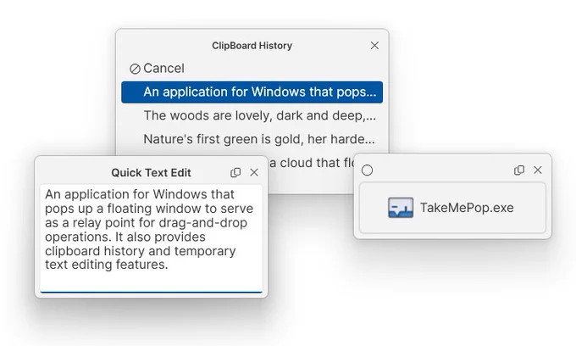Close the Quick Text Edit window

(x=254, y=172)
